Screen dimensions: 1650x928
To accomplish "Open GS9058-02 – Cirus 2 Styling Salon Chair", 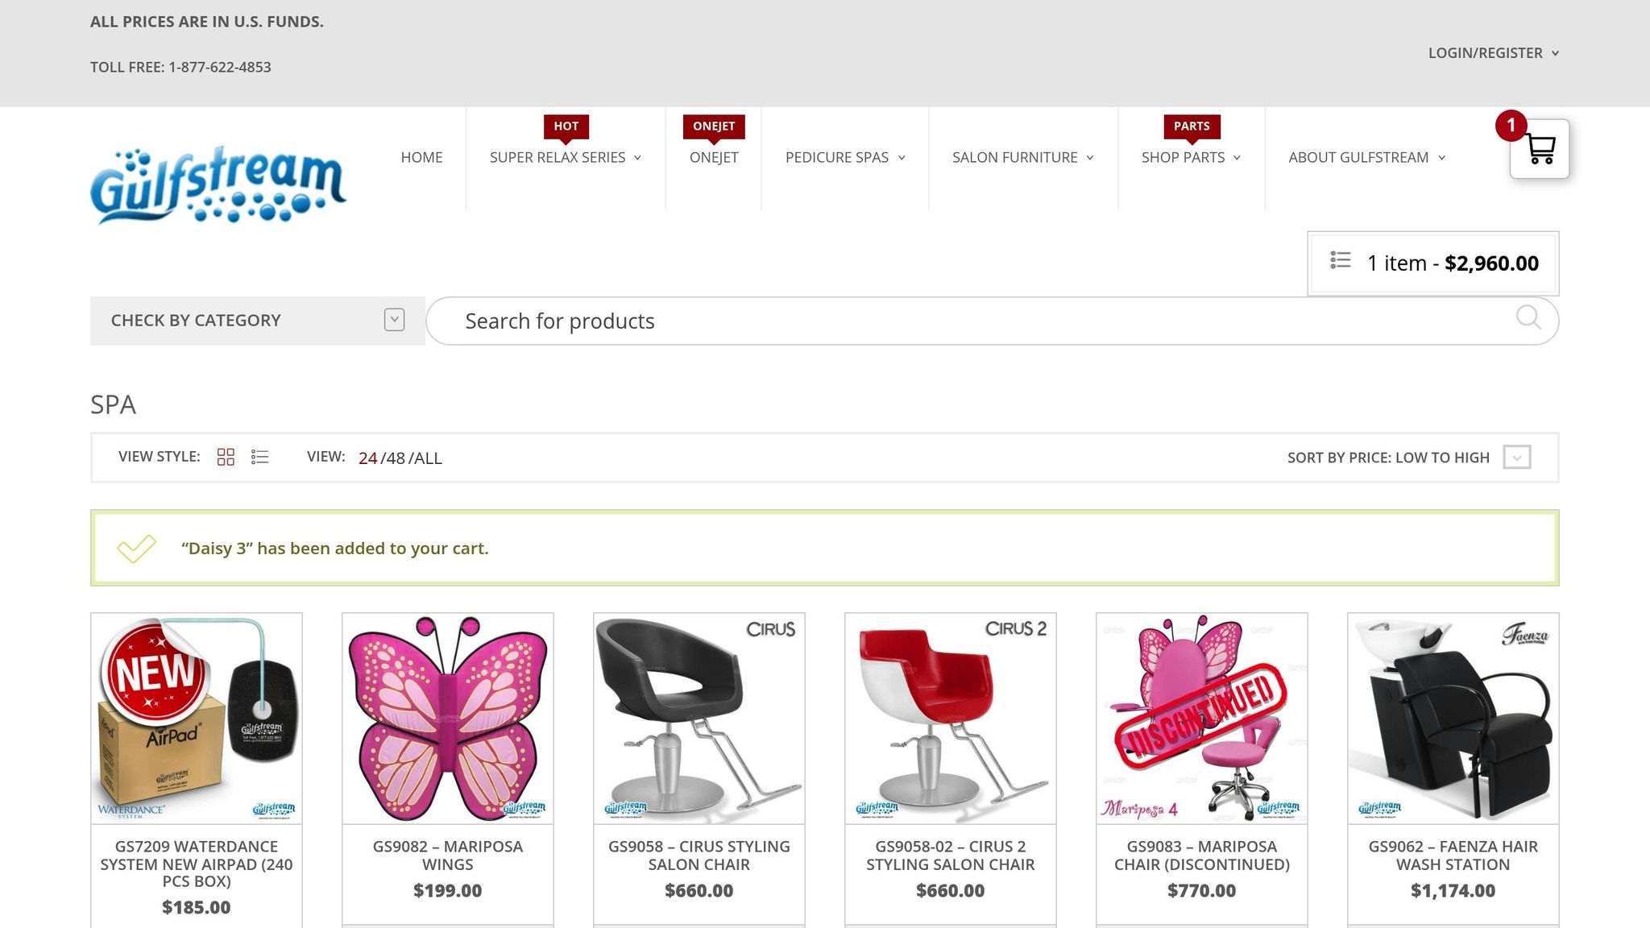I will point(951,855).
